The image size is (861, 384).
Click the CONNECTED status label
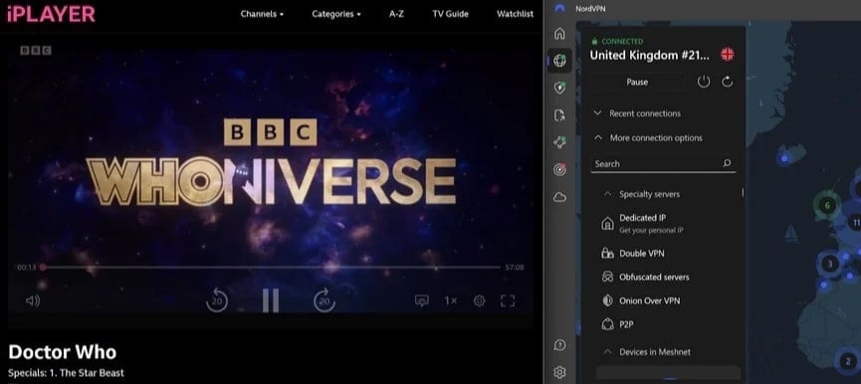pyautogui.click(x=622, y=41)
